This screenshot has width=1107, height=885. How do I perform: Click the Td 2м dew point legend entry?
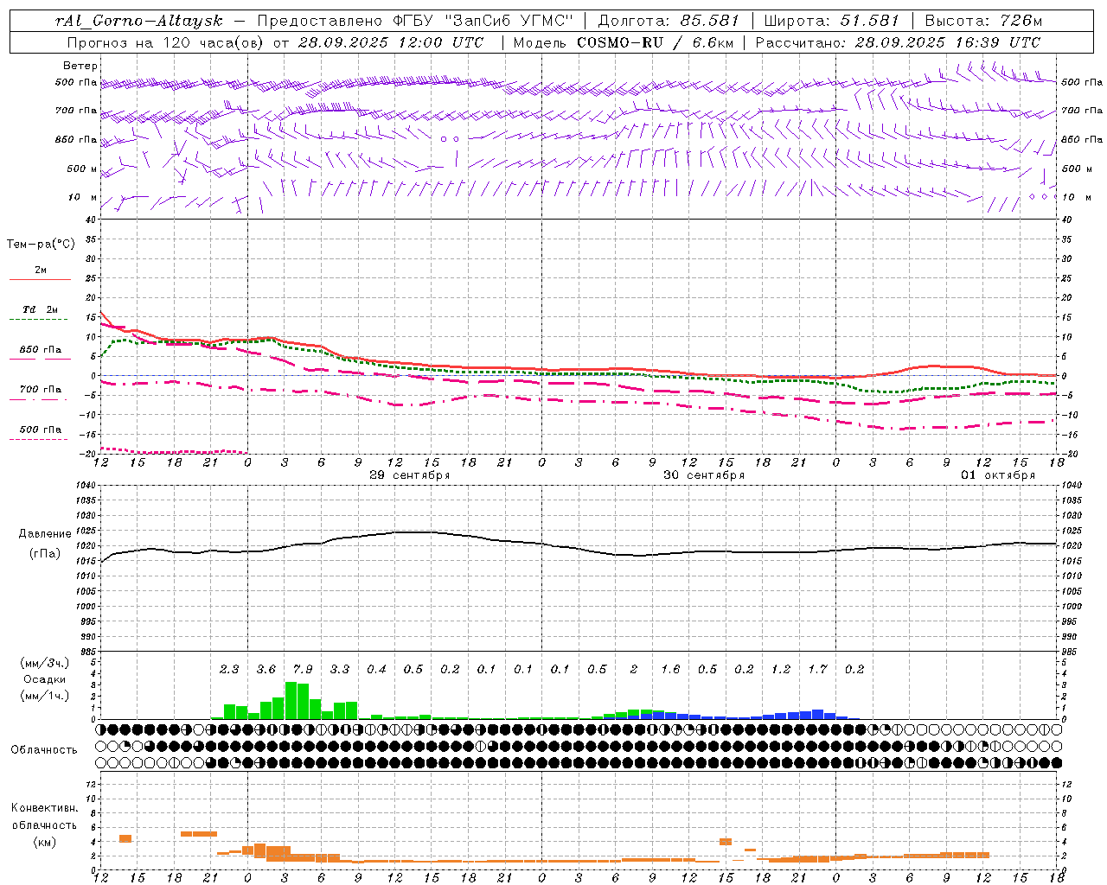coord(40,309)
